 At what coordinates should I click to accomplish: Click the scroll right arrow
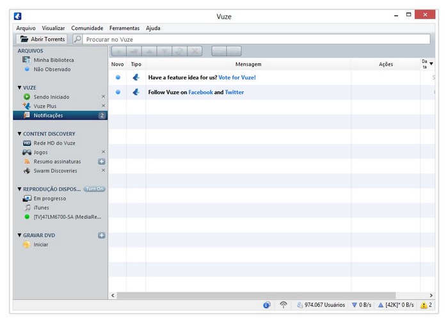click(431, 295)
